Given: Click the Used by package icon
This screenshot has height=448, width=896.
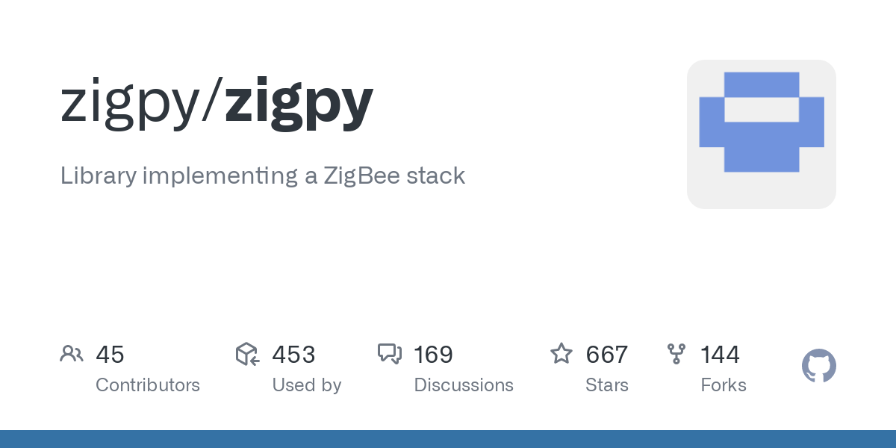Looking at the screenshot, I should pyautogui.click(x=247, y=354).
